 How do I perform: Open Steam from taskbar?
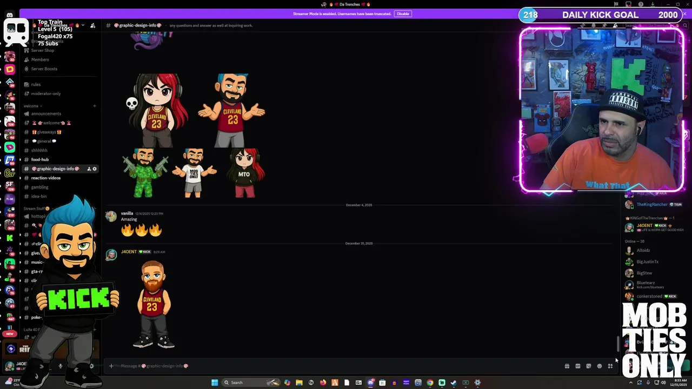(454, 383)
